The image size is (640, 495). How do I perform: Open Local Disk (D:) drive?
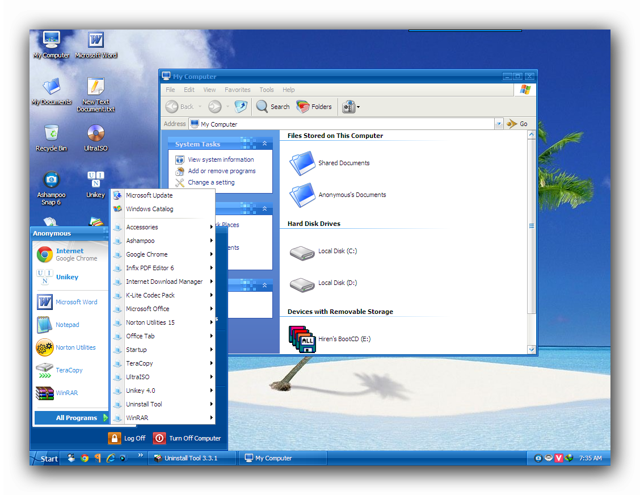(x=323, y=283)
